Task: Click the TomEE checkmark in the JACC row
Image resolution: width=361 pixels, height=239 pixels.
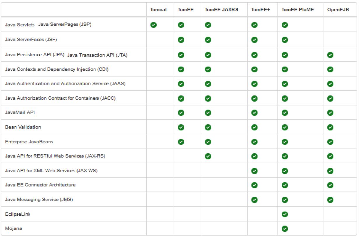Action: 181,98
